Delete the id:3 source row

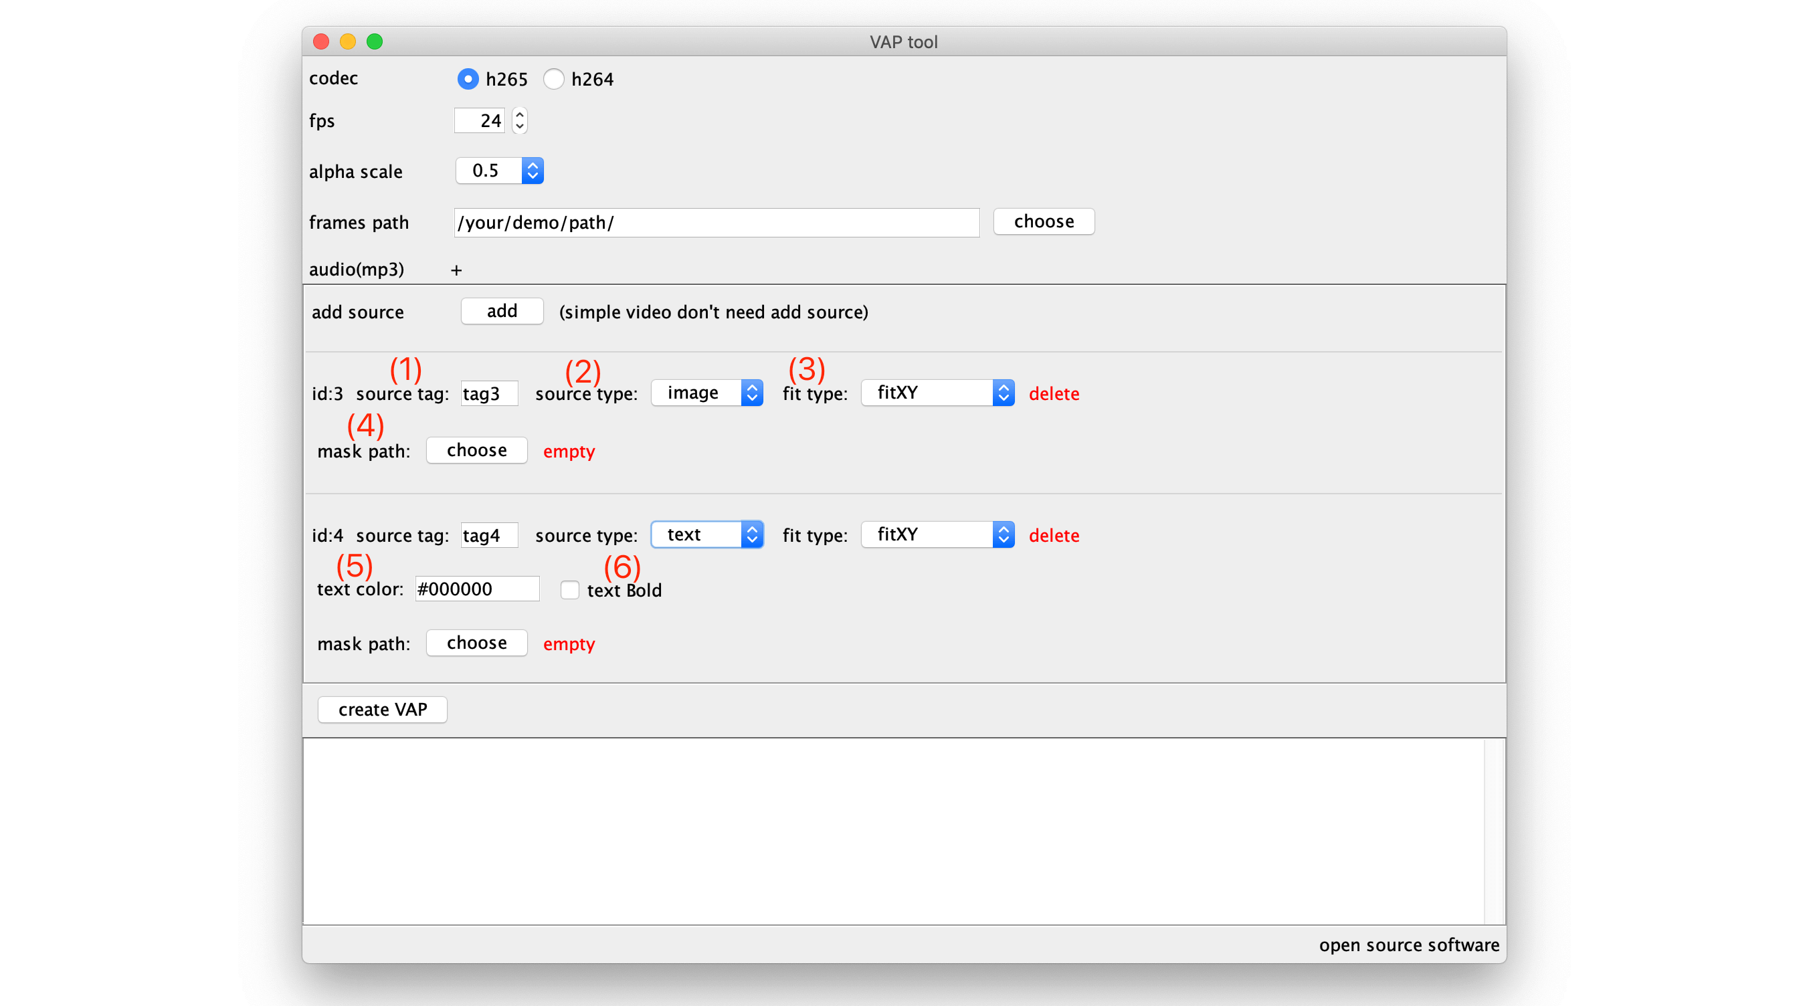tap(1054, 394)
